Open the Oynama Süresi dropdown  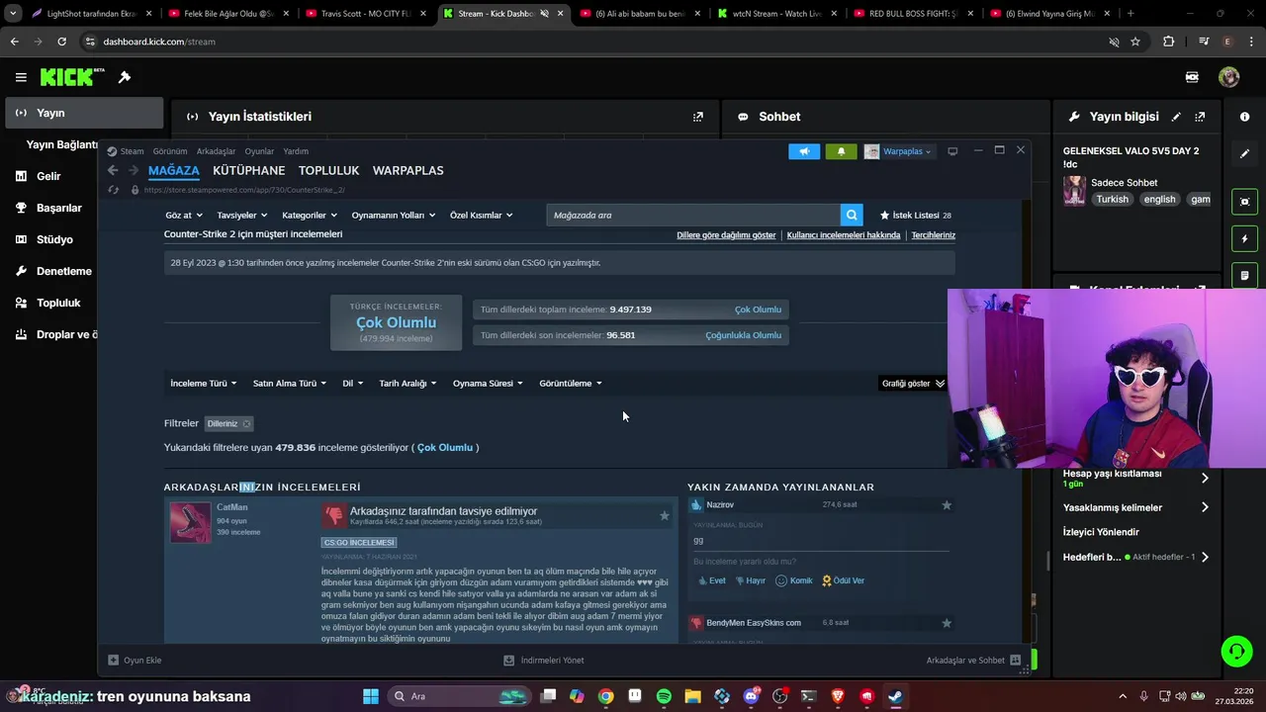click(488, 383)
